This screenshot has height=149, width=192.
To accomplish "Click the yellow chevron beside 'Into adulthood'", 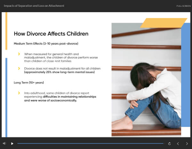I will (x=19, y=93).
